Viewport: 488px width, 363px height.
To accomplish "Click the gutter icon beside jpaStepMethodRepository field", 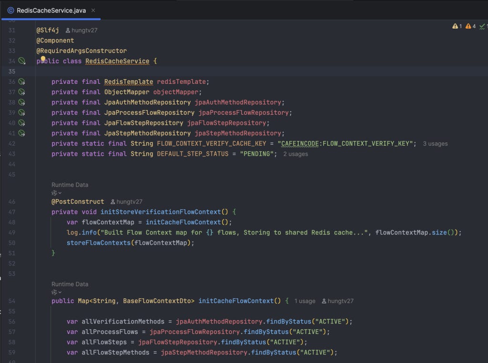I will (x=21, y=133).
